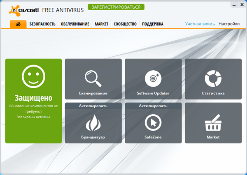Click the ЗАРЕГИСТРИРОВАТЬСЯ button
The image size is (247, 175).
[x=116, y=7]
